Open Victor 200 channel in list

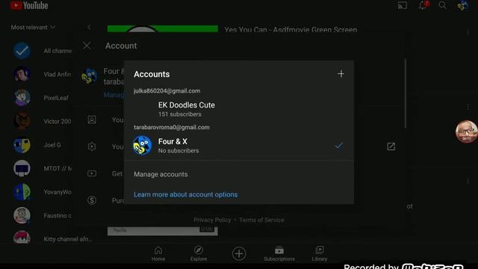[42, 121]
